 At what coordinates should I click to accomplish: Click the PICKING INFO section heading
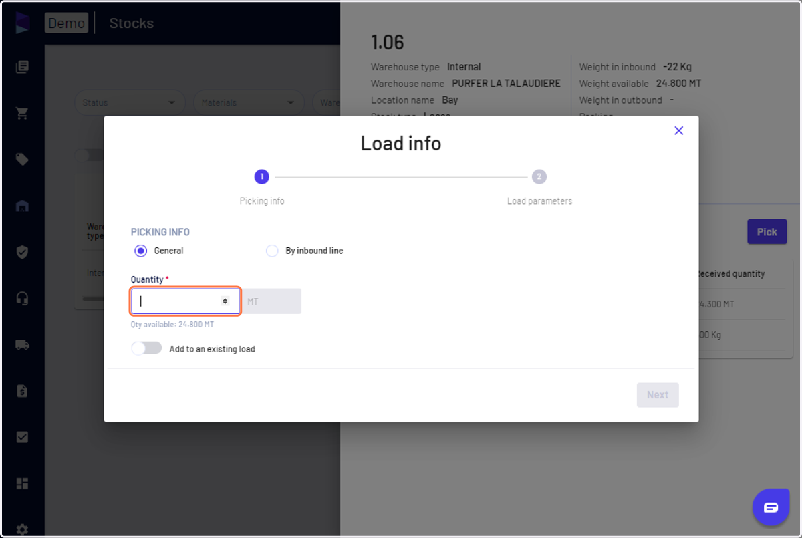pos(160,232)
